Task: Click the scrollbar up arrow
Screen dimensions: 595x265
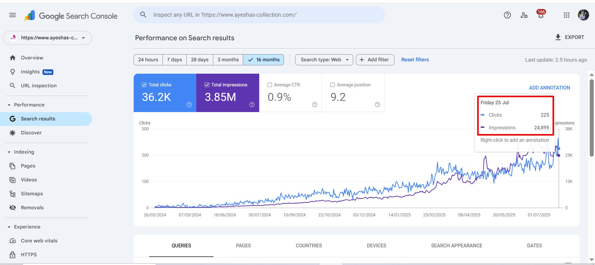Action: click(x=592, y=75)
